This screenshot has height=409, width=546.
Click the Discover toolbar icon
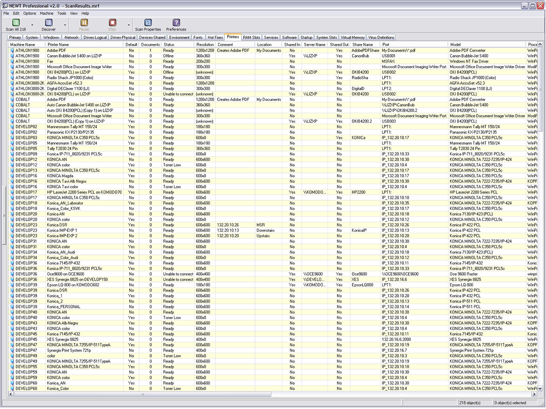tap(49, 23)
